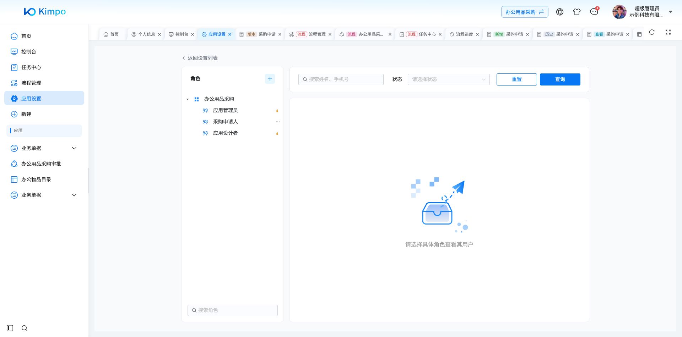Open the tab layout list icon

[639, 34]
